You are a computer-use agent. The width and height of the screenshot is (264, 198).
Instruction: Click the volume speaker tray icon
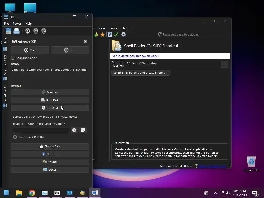coord(228,193)
